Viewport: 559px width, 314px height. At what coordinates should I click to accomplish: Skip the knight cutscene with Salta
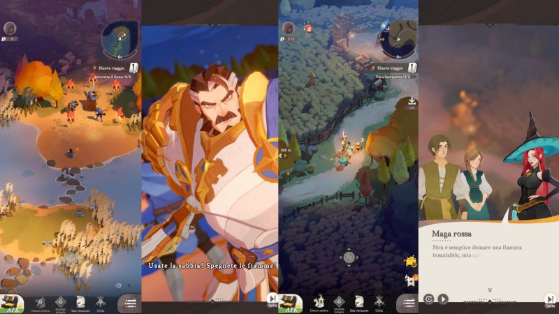pos(273,300)
